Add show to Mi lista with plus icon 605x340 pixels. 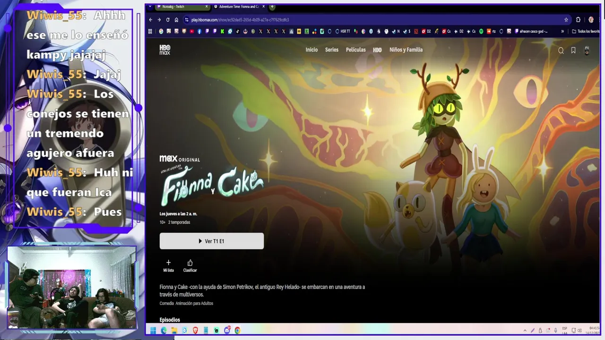pos(168,263)
